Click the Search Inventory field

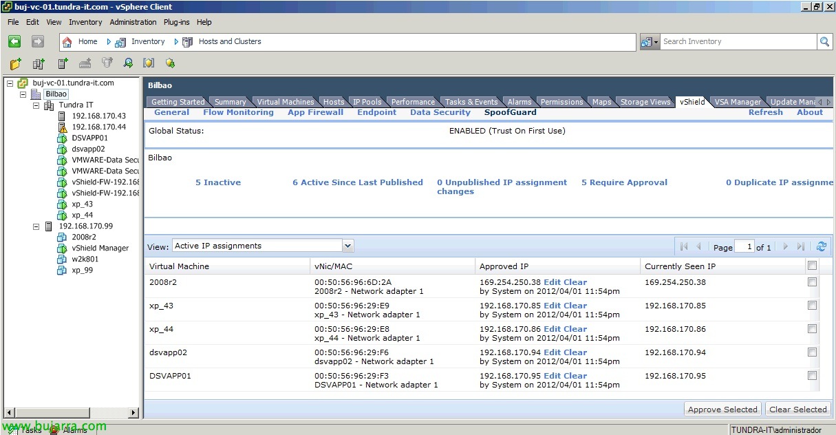[x=738, y=42]
